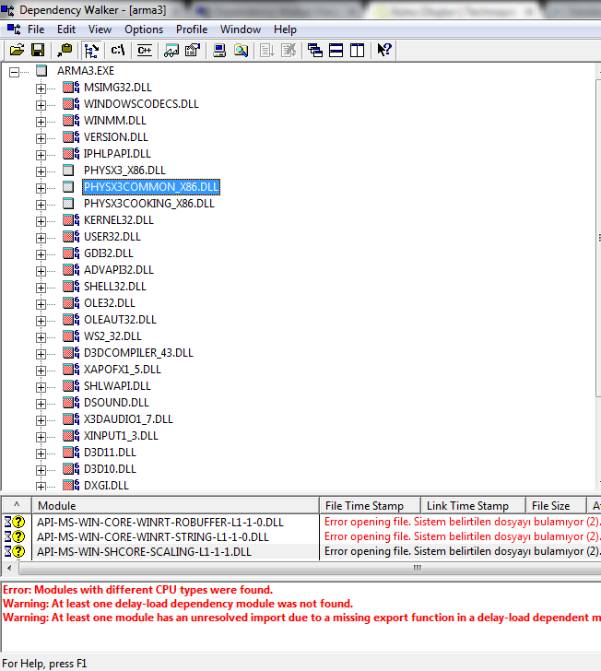The height and width of the screenshot is (671, 601).
Task: Click the Dependency Walker title bar icon
Action: tap(7, 10)
